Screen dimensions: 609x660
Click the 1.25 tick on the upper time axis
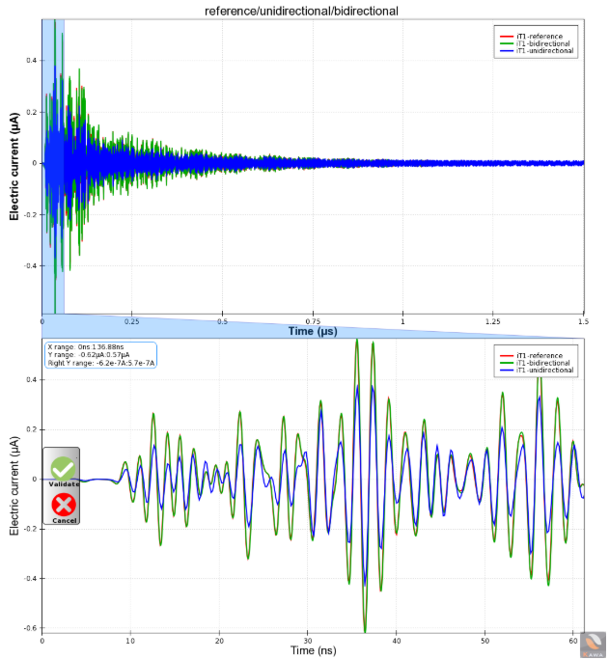click(493, 321)
